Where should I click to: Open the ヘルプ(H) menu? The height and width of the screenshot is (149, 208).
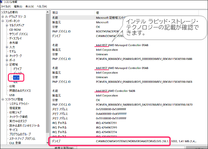coord(42,7)
